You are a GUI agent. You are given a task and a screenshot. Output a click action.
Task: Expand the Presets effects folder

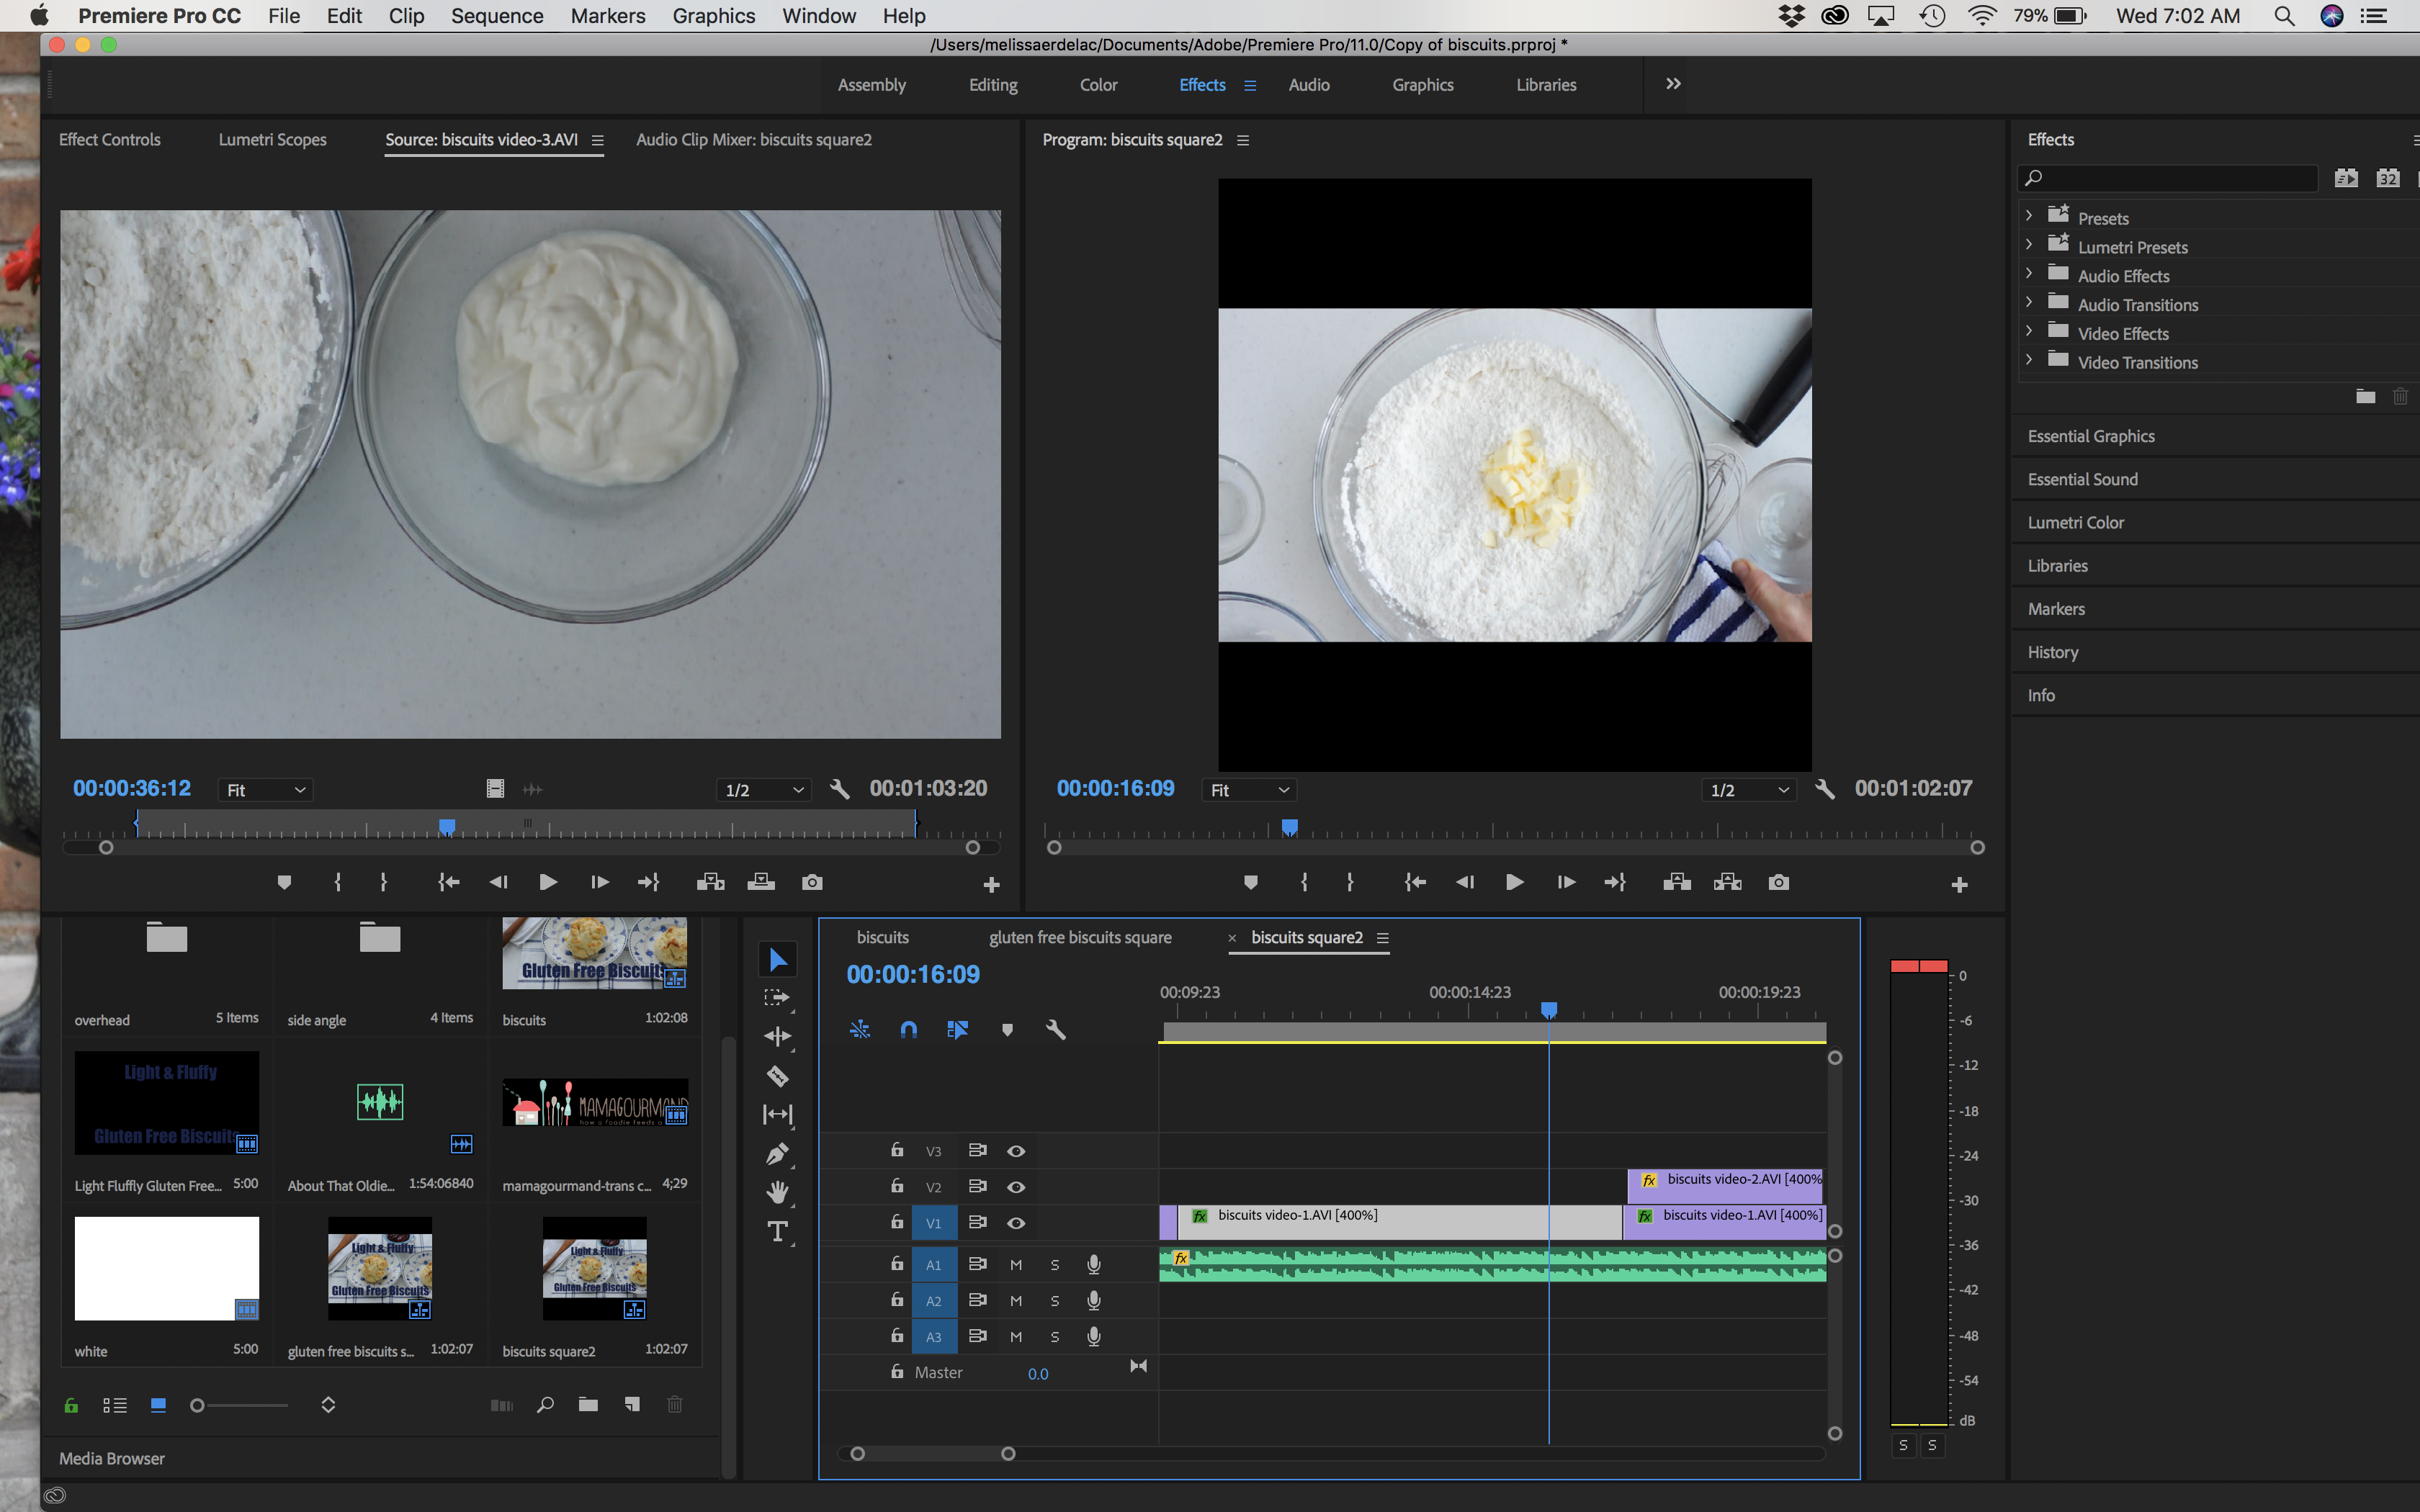point(2028,216)
